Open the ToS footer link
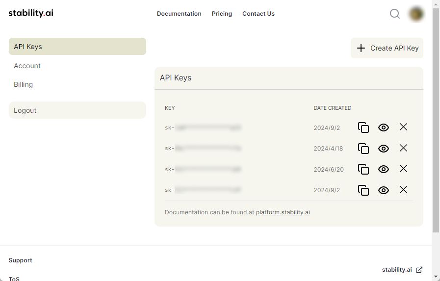440x281 pixels. tap(14, 279)
